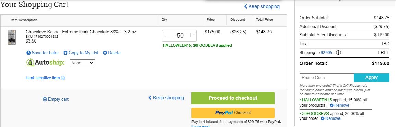Image resolution: width=396 pixels, height=127 pixels.
Task: Click the Empty cart trash icon
Action: [45, 99]
